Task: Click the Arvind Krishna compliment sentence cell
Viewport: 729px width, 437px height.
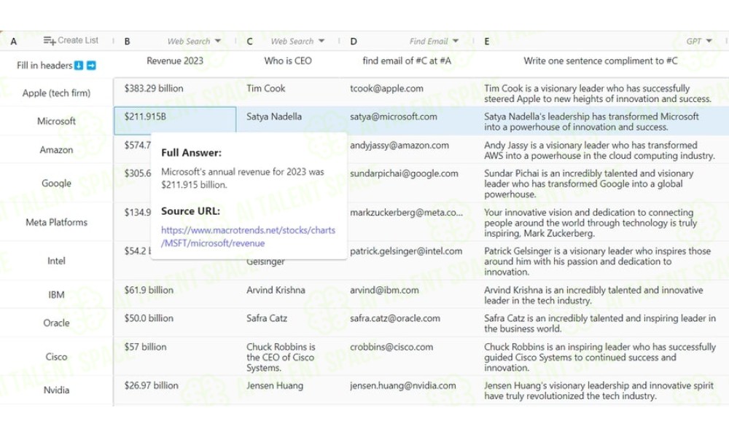Action: pos(601,294)
